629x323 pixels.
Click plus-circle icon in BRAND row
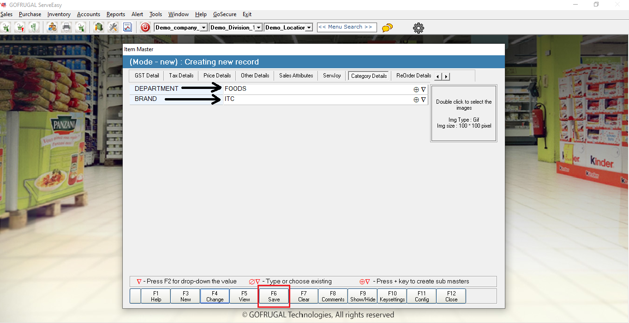click(x=416, y=100)
